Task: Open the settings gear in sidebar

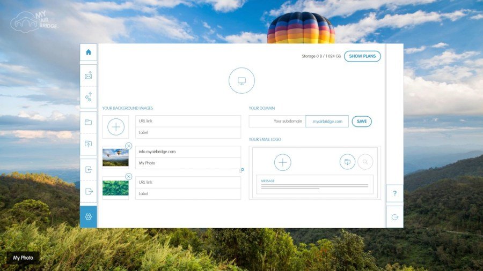Action: tap(89, 216)
